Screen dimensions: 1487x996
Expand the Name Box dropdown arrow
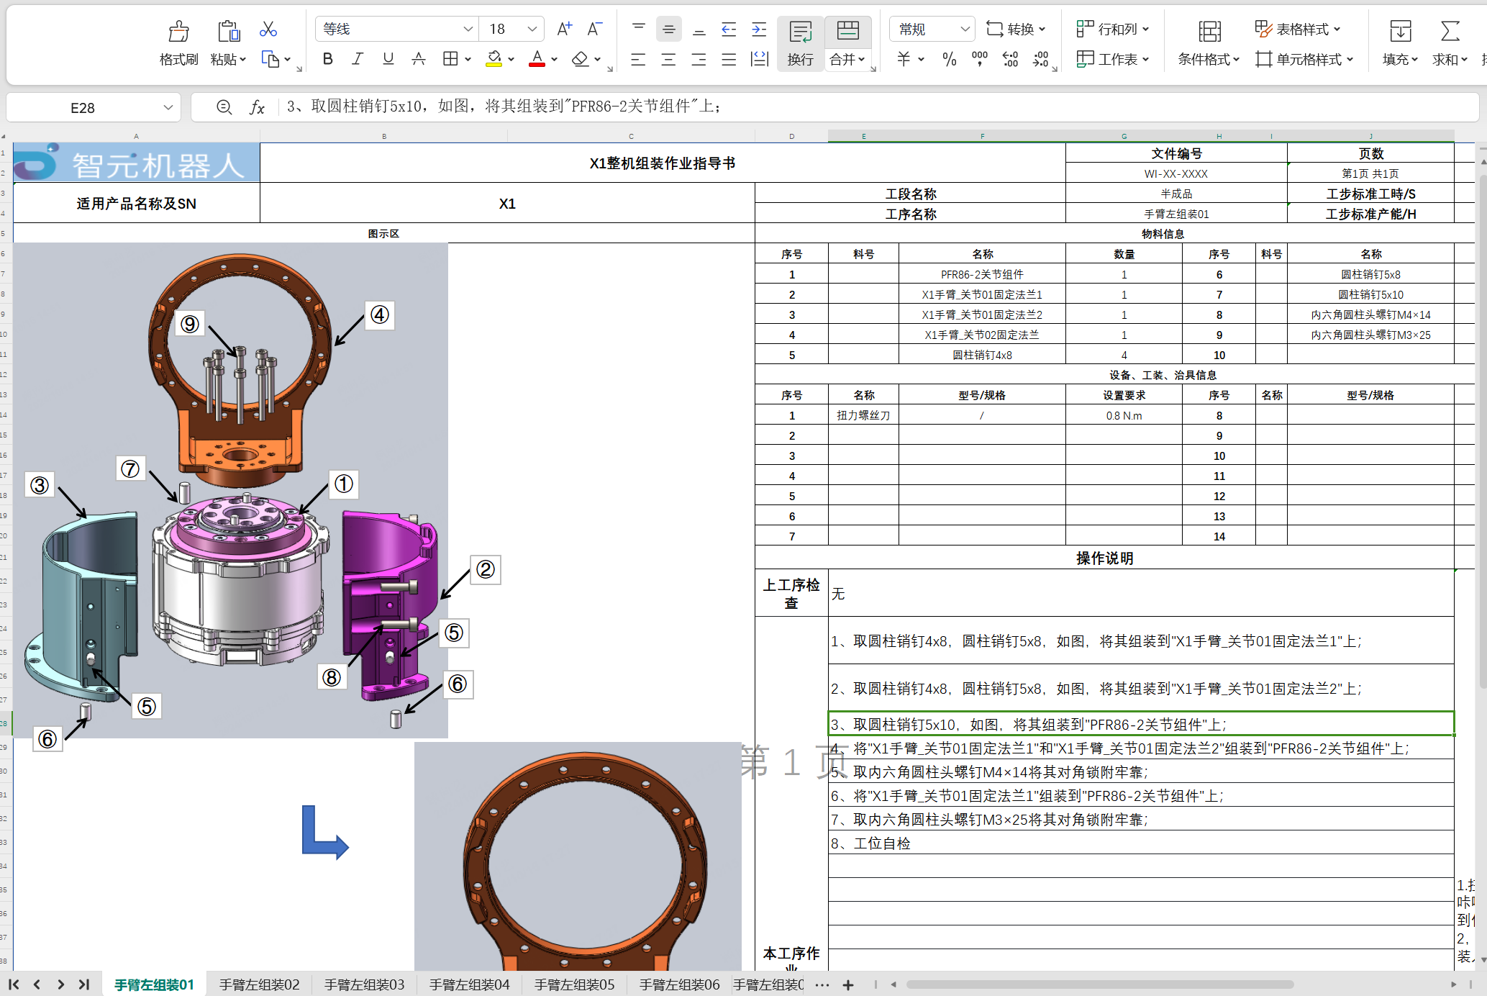[168, 108]
